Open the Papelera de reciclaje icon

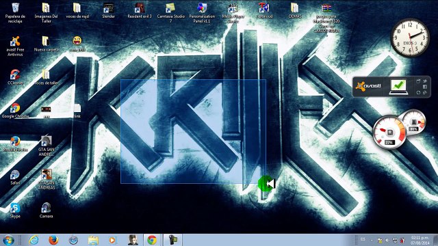(15, 12)
